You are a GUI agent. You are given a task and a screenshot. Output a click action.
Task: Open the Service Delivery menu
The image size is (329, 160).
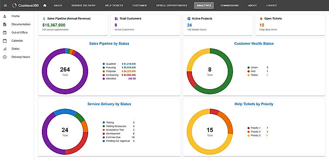click(x=83, y=6)
